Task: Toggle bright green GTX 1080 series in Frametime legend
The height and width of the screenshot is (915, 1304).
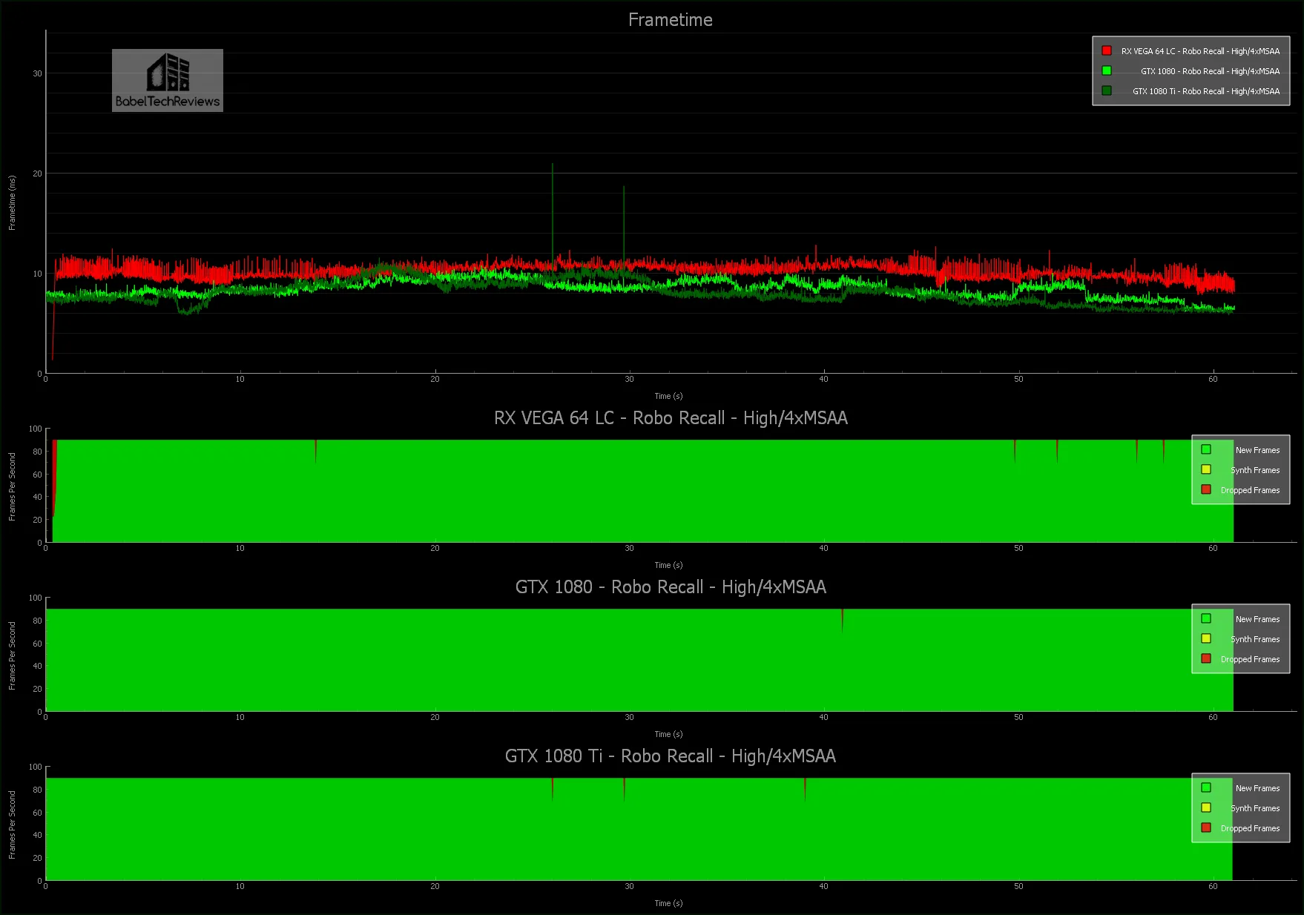Action: coord(1107,71)
